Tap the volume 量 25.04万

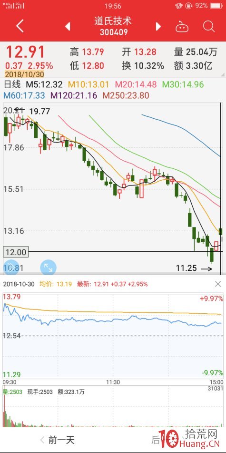pos(196,52)
